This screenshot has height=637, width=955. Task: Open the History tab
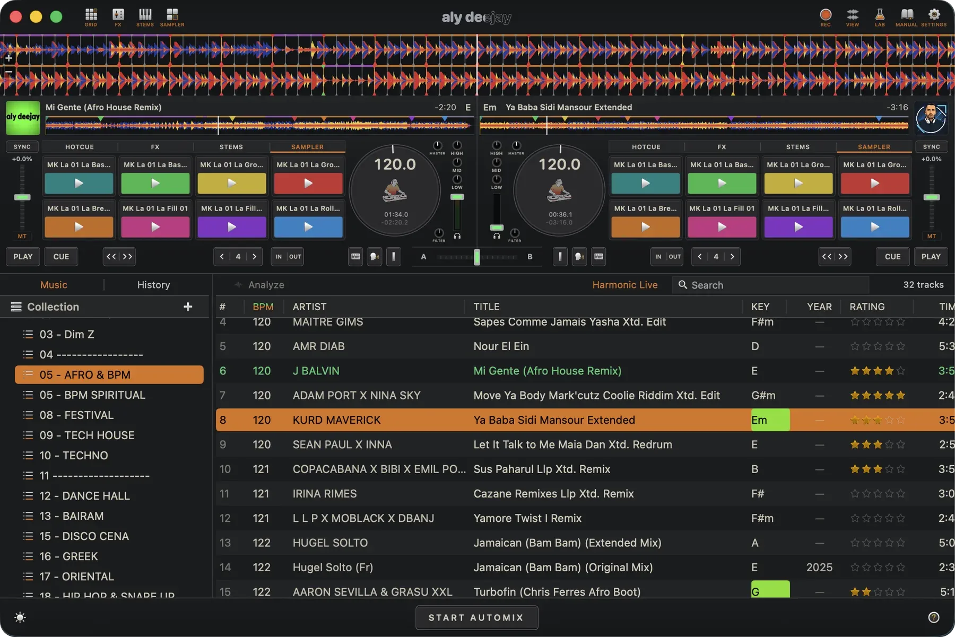pyautogui.click(x=154, y=285)
